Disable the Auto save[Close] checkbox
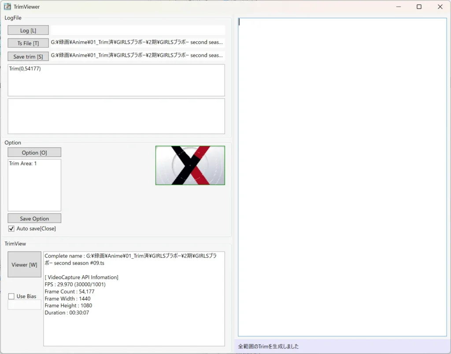The image size is (451, 354). [x=11, y=229]
